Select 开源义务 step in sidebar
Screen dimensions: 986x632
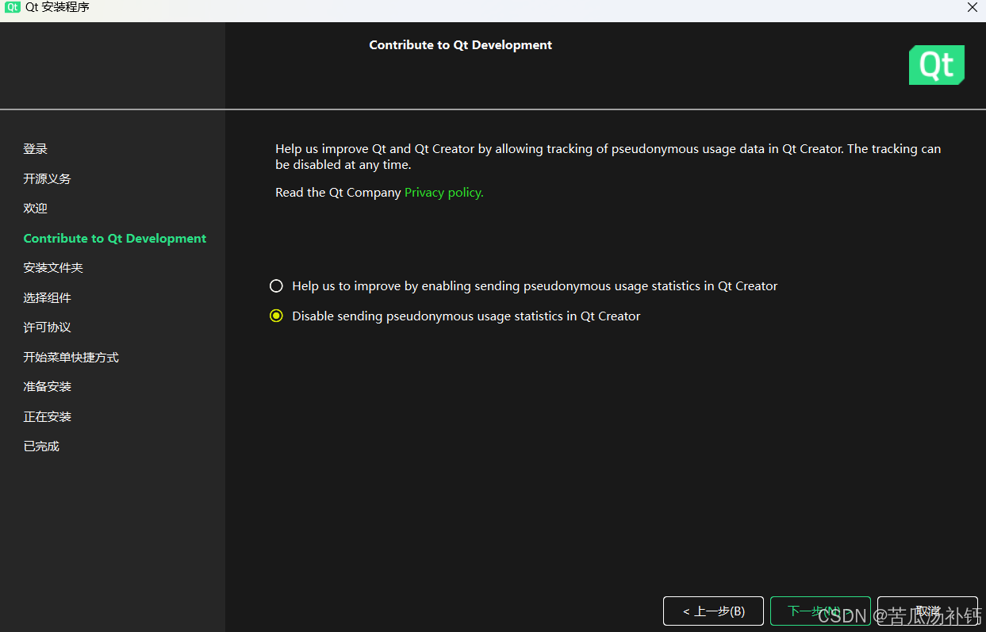(x=47, y=179)
